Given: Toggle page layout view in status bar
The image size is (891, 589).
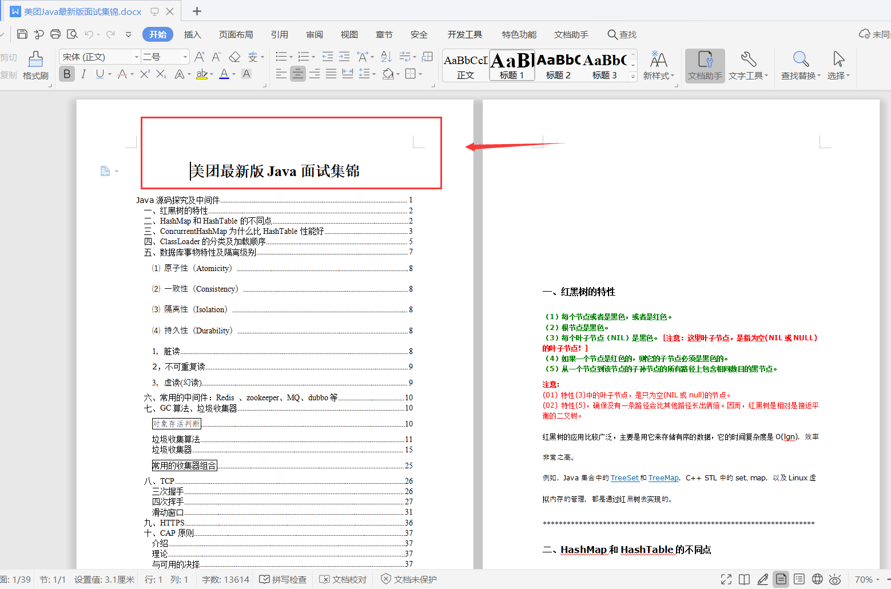Looking at the screenshot, I should pos(781,579).
